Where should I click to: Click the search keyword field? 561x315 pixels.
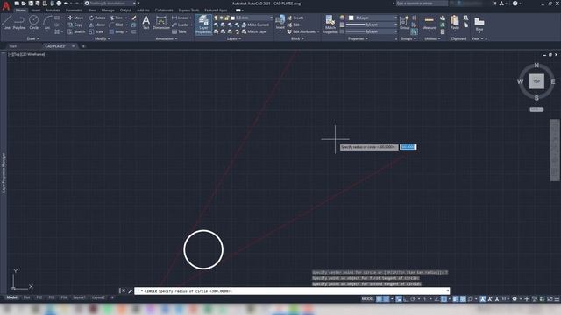(422, 3)
